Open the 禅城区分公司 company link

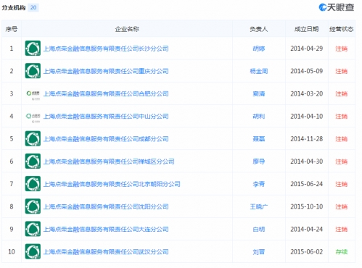[109, 162]
